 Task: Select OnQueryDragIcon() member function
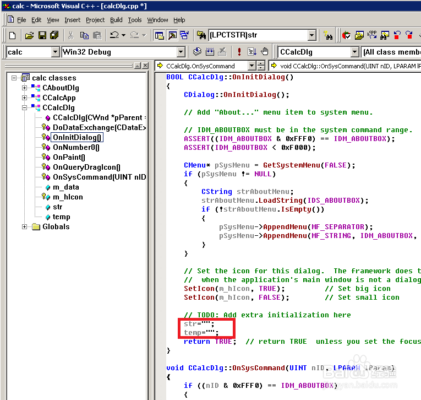[86, 167]
